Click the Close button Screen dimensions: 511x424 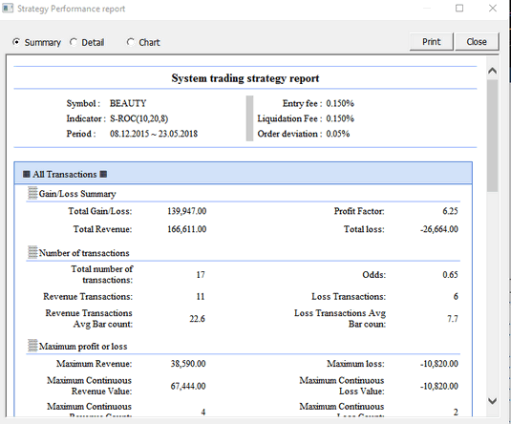477,42
